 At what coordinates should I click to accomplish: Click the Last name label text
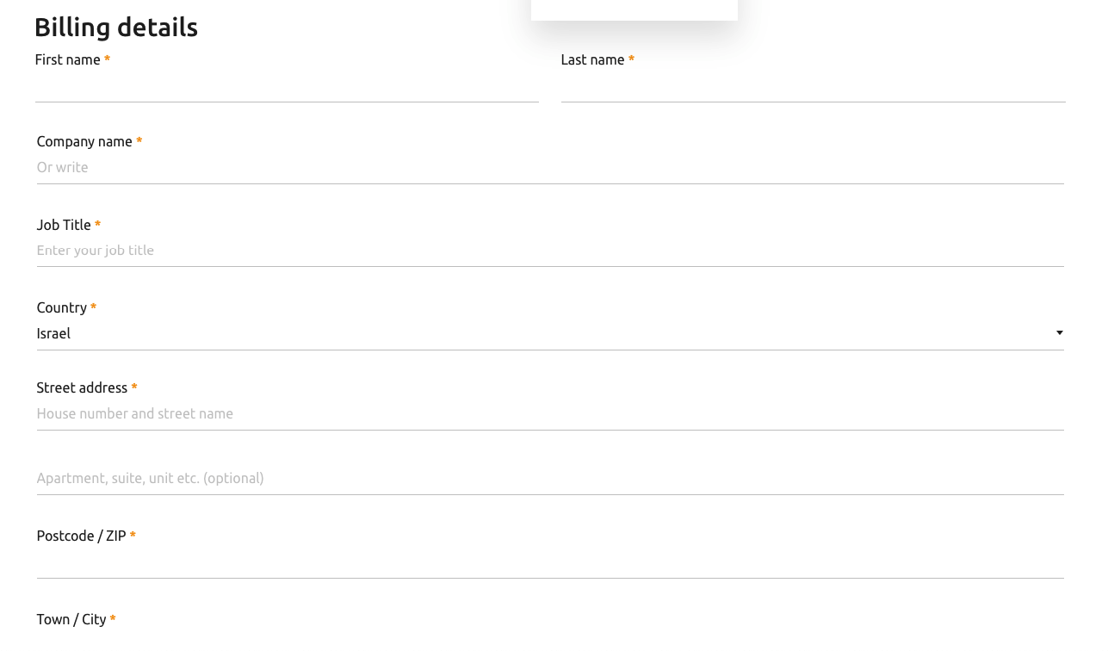[x=593, y=59]
